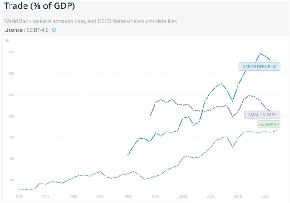290x203 pixels.
Task: Click the license info icon
Action: click(53, 30)
